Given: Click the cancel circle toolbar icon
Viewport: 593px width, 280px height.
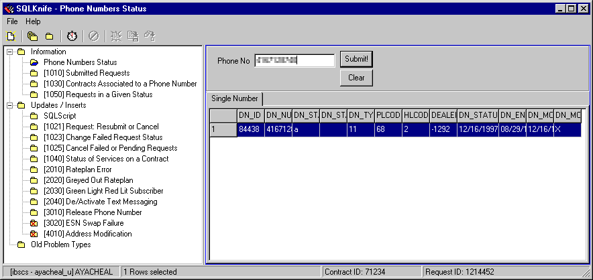Looking at the screenshot, I should [x=94, y=36].
